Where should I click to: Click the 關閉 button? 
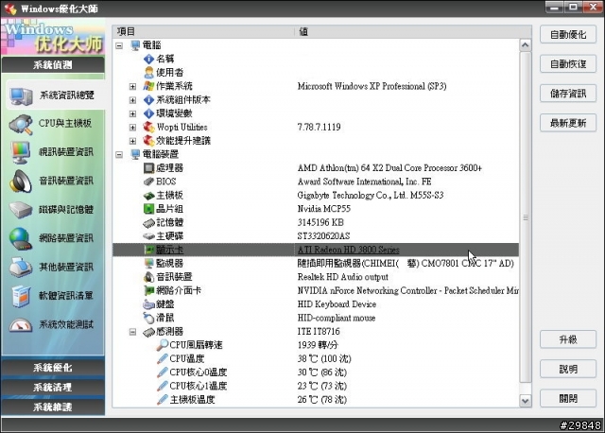568,398
